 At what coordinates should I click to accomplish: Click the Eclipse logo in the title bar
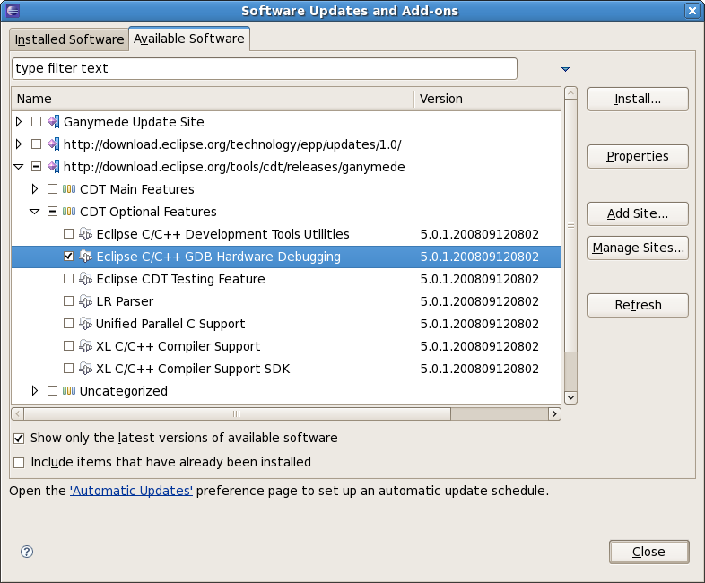coord(13,11)
